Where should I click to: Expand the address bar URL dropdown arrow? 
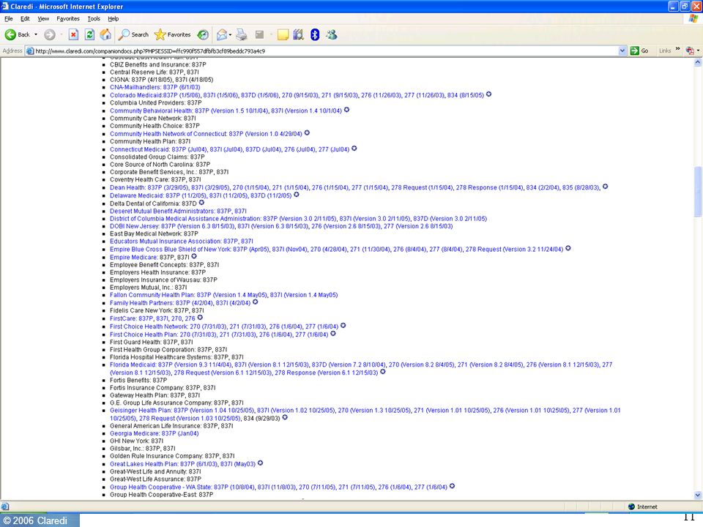(622, 51)
